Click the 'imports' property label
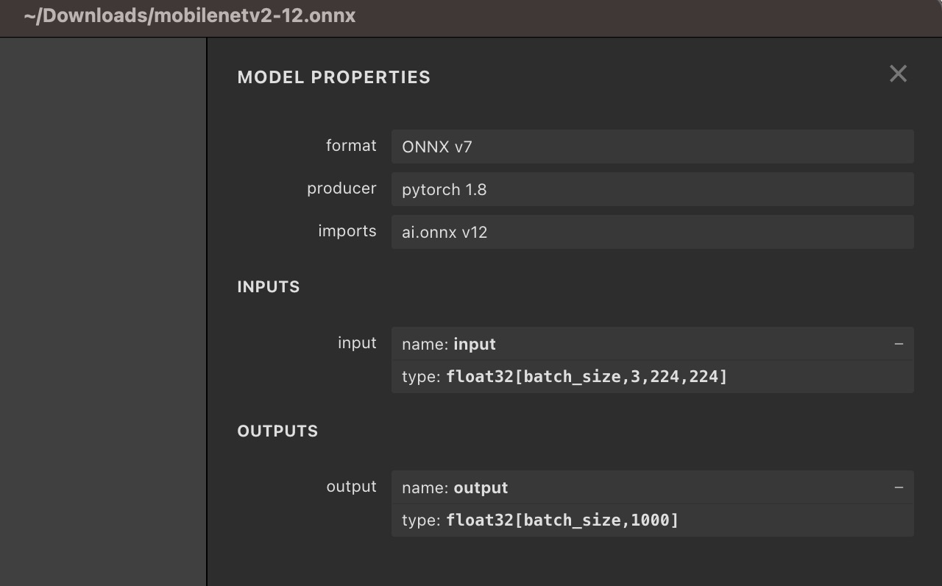The height and width of the screenshot is (586, 942). pos(347,231)
